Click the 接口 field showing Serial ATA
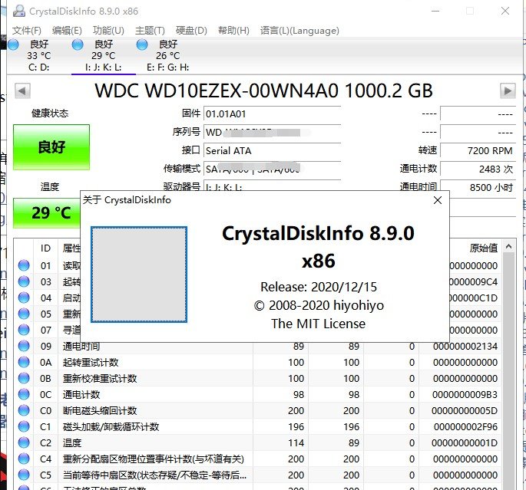The width and height of the screenshot is (526, 490). point(272,151)
